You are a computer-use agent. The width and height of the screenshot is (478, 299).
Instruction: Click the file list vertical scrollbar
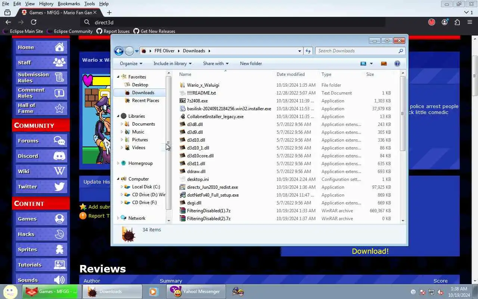(403, 114)
